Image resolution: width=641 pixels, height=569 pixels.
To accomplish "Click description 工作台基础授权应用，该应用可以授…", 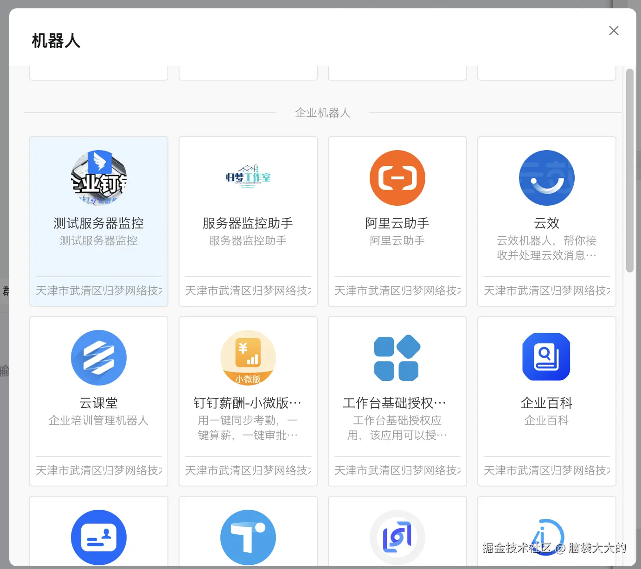I will 397,428.
